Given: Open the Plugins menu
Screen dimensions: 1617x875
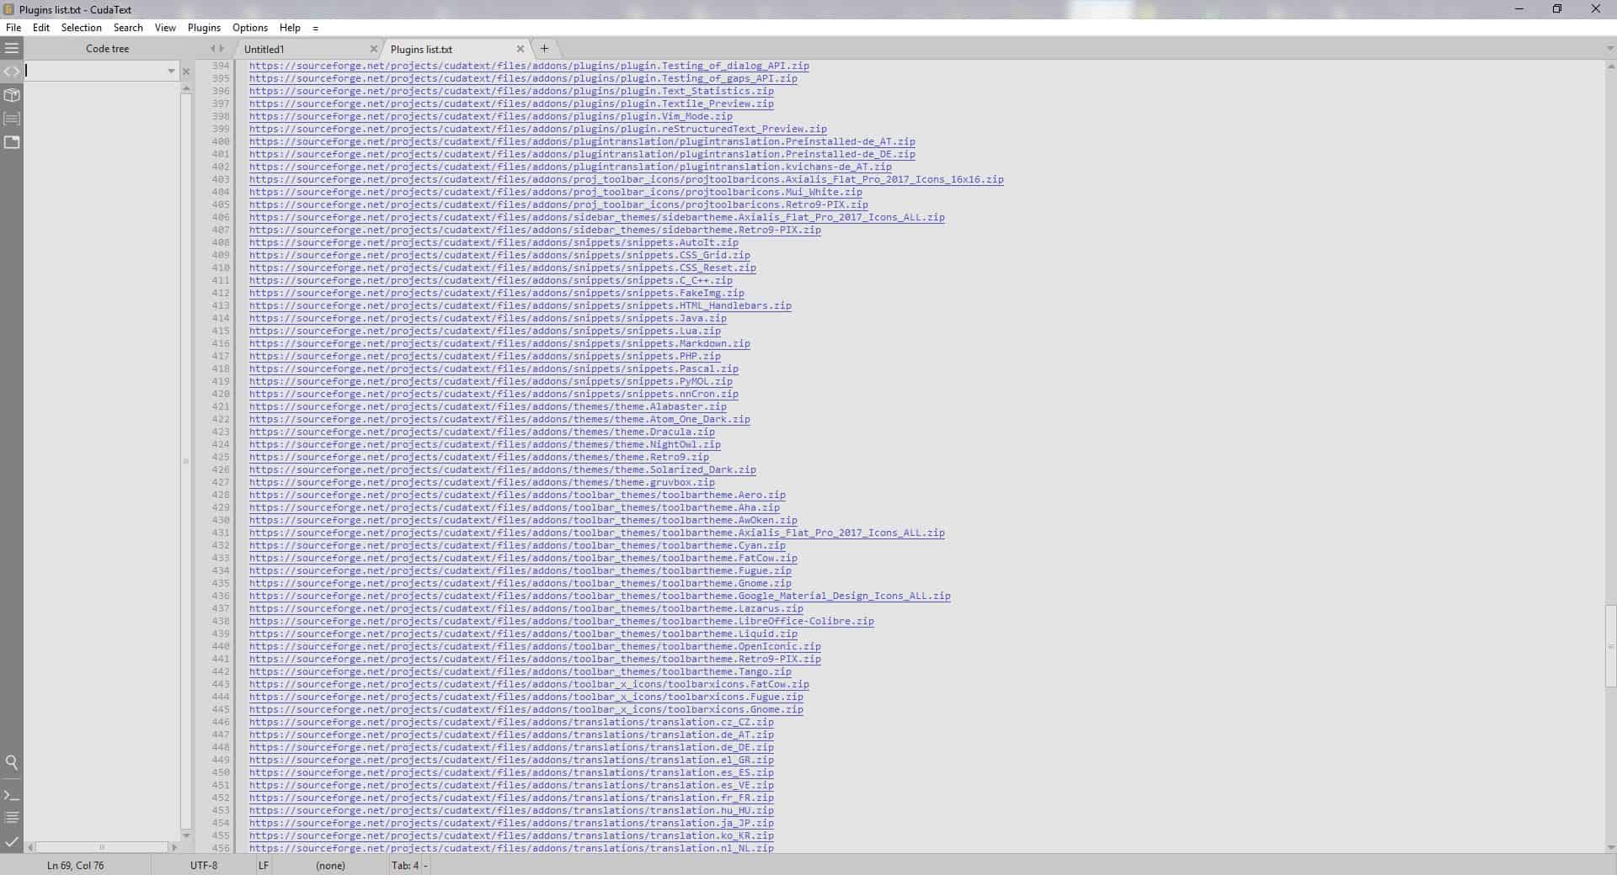Looking at the screenshot, I should (204, 28).
